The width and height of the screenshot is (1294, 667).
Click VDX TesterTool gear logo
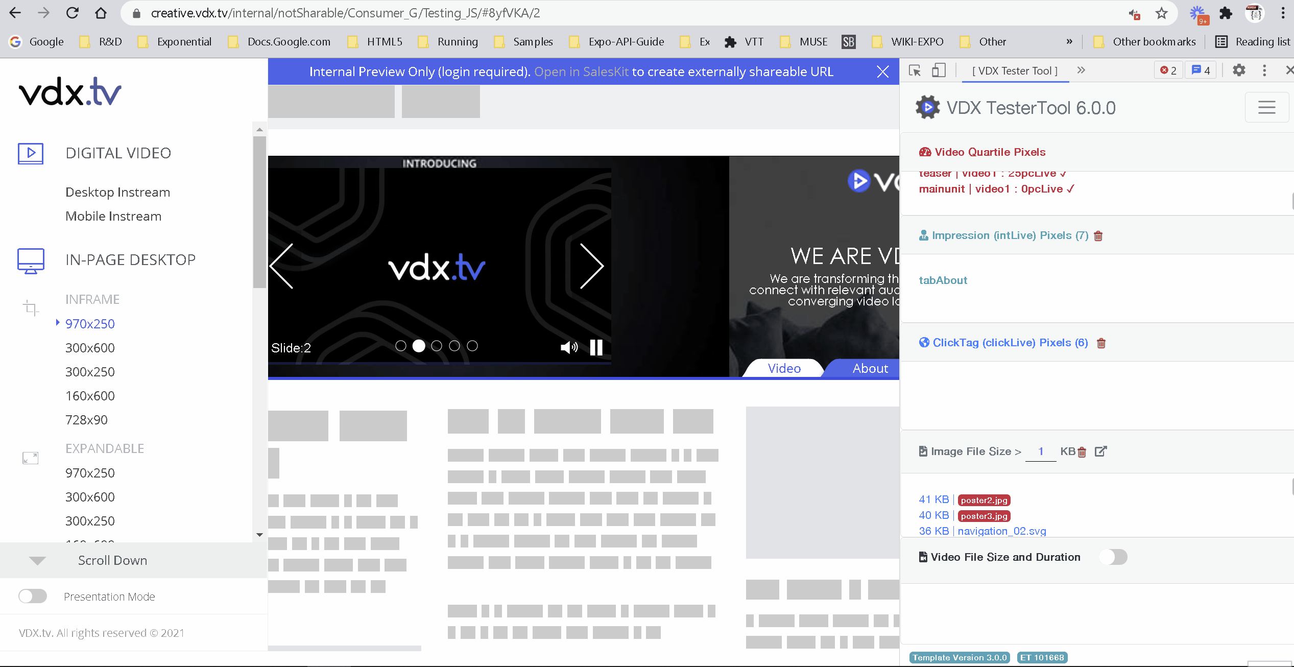tap(928, 107)
